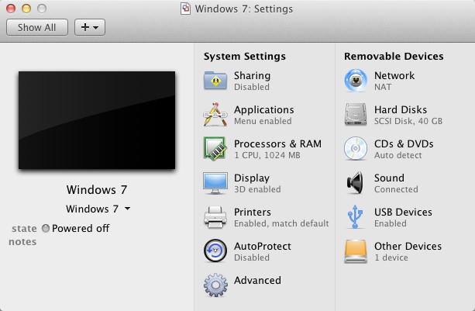This screenshot has height=311, width=475.
Task: Click the VMware document icon in title bar
Action: 185,9
